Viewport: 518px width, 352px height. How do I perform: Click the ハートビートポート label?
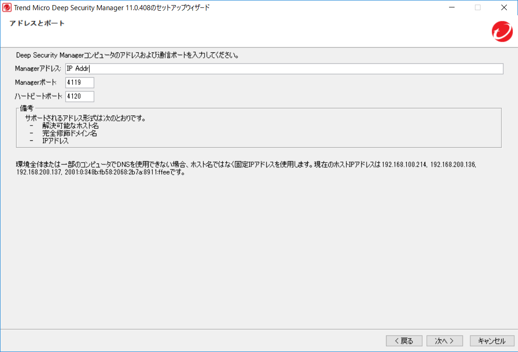coord(38,96)
